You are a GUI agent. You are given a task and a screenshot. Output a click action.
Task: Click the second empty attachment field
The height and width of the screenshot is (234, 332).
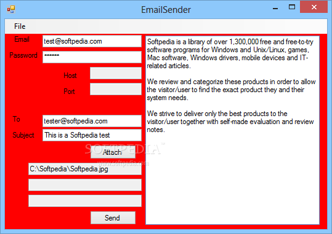(x=85, y=185)
